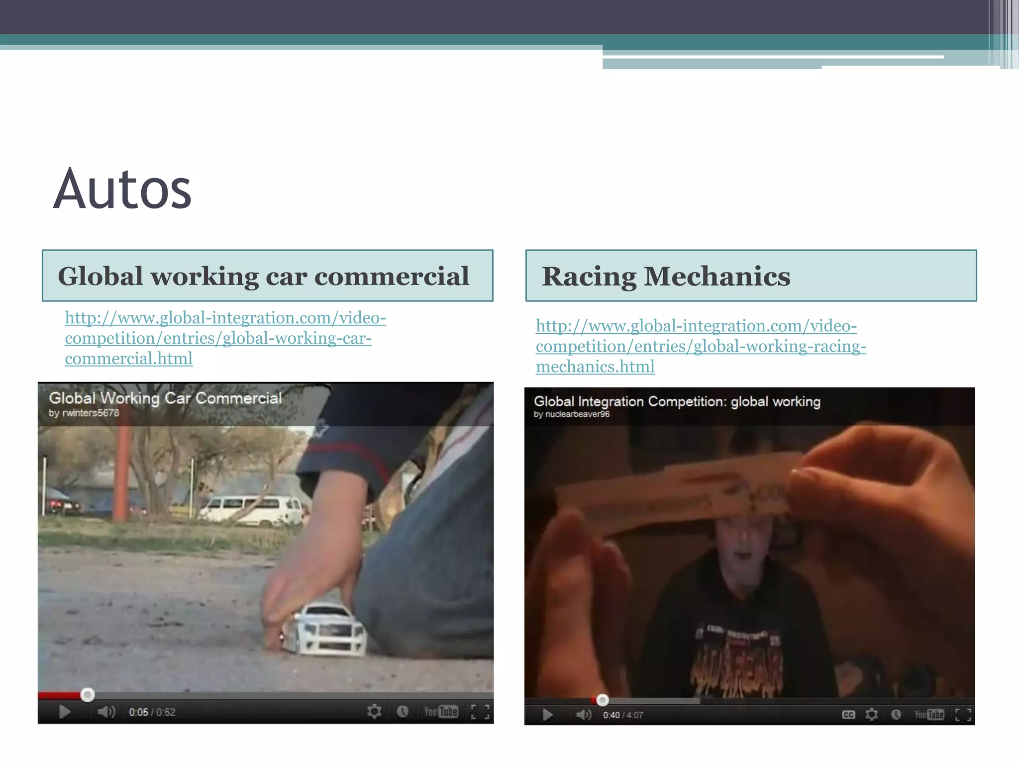The height and width of the screenshot is (764, 1019).
Task: Open settings gear on right video
Action: point(871,715)
